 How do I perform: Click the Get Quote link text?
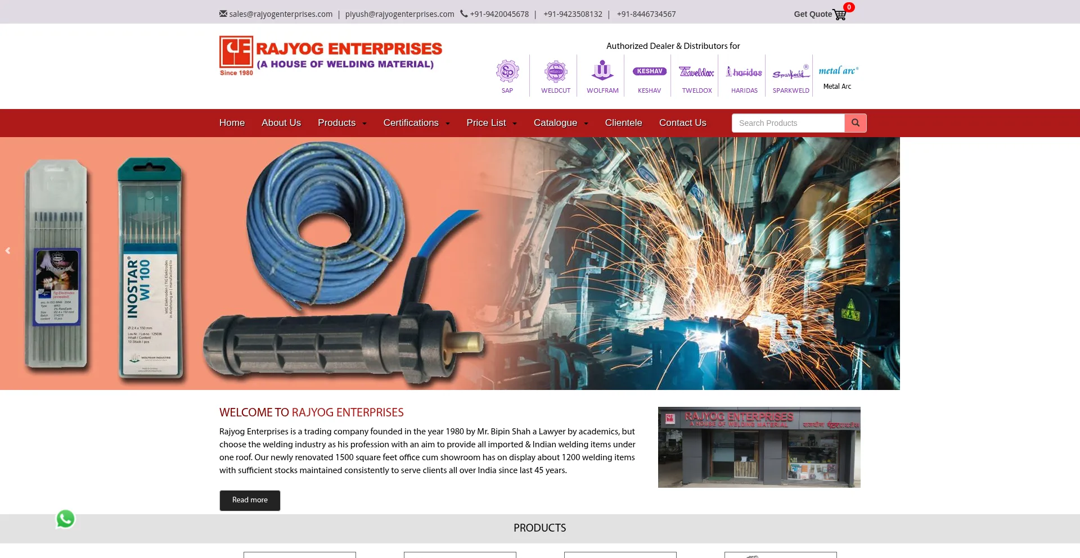pyautogui.click(x=813, y=14)
